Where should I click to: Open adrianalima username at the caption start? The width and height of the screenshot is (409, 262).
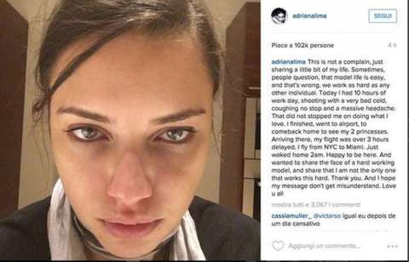[288, 62]
